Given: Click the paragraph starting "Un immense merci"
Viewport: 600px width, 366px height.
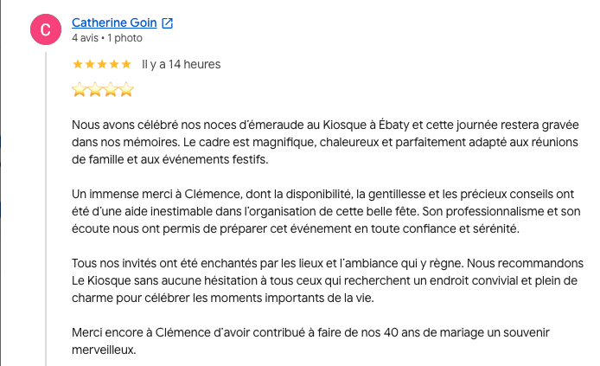Looking at the screenshot, I should (x=326, y=211).
